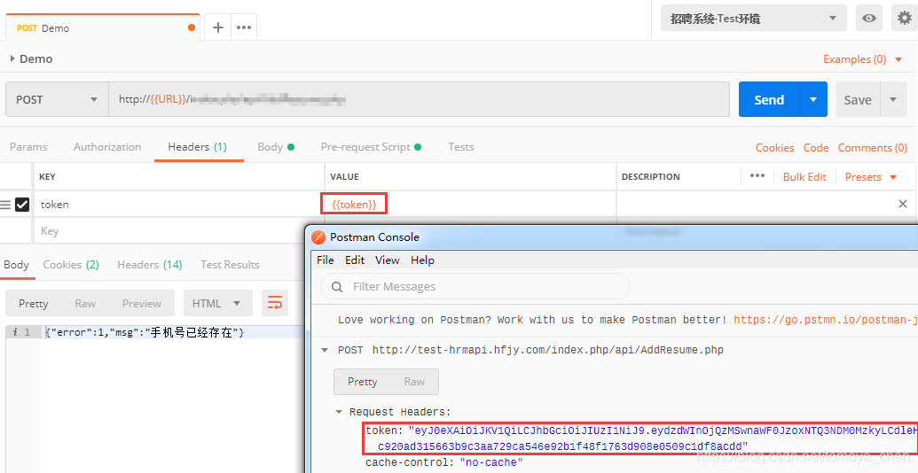Click Pretty button in Postman Console
The width and height of the screenshot is (918, 473).
pos(363,381)
